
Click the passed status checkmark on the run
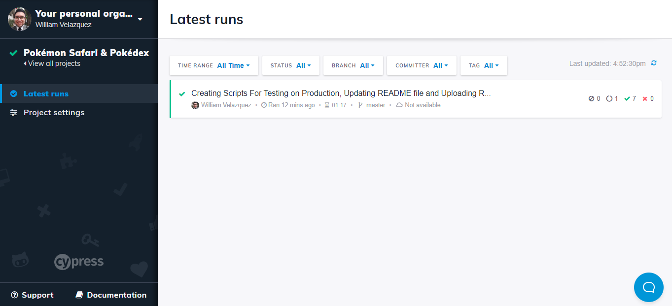coord(182,93)
